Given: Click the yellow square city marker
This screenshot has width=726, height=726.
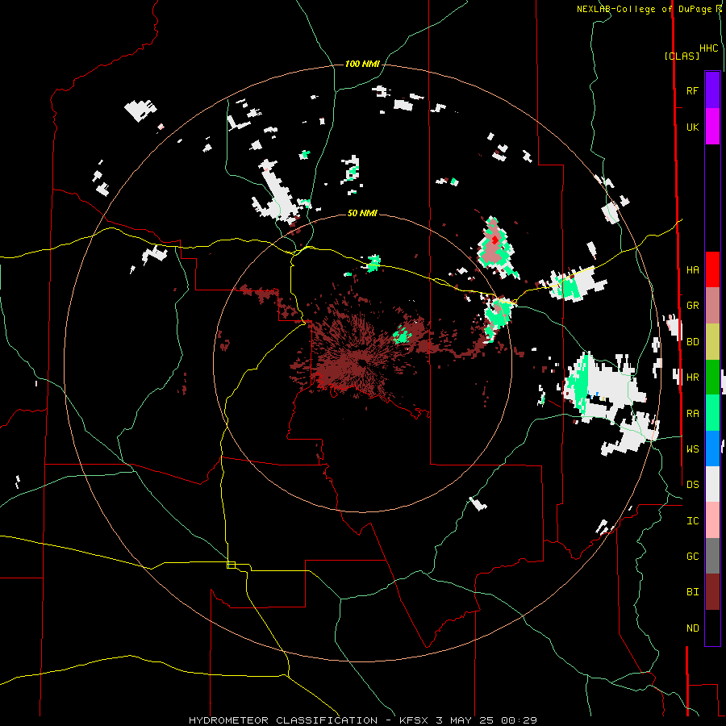Looking at the screenshot, I should tap(231, 565).
